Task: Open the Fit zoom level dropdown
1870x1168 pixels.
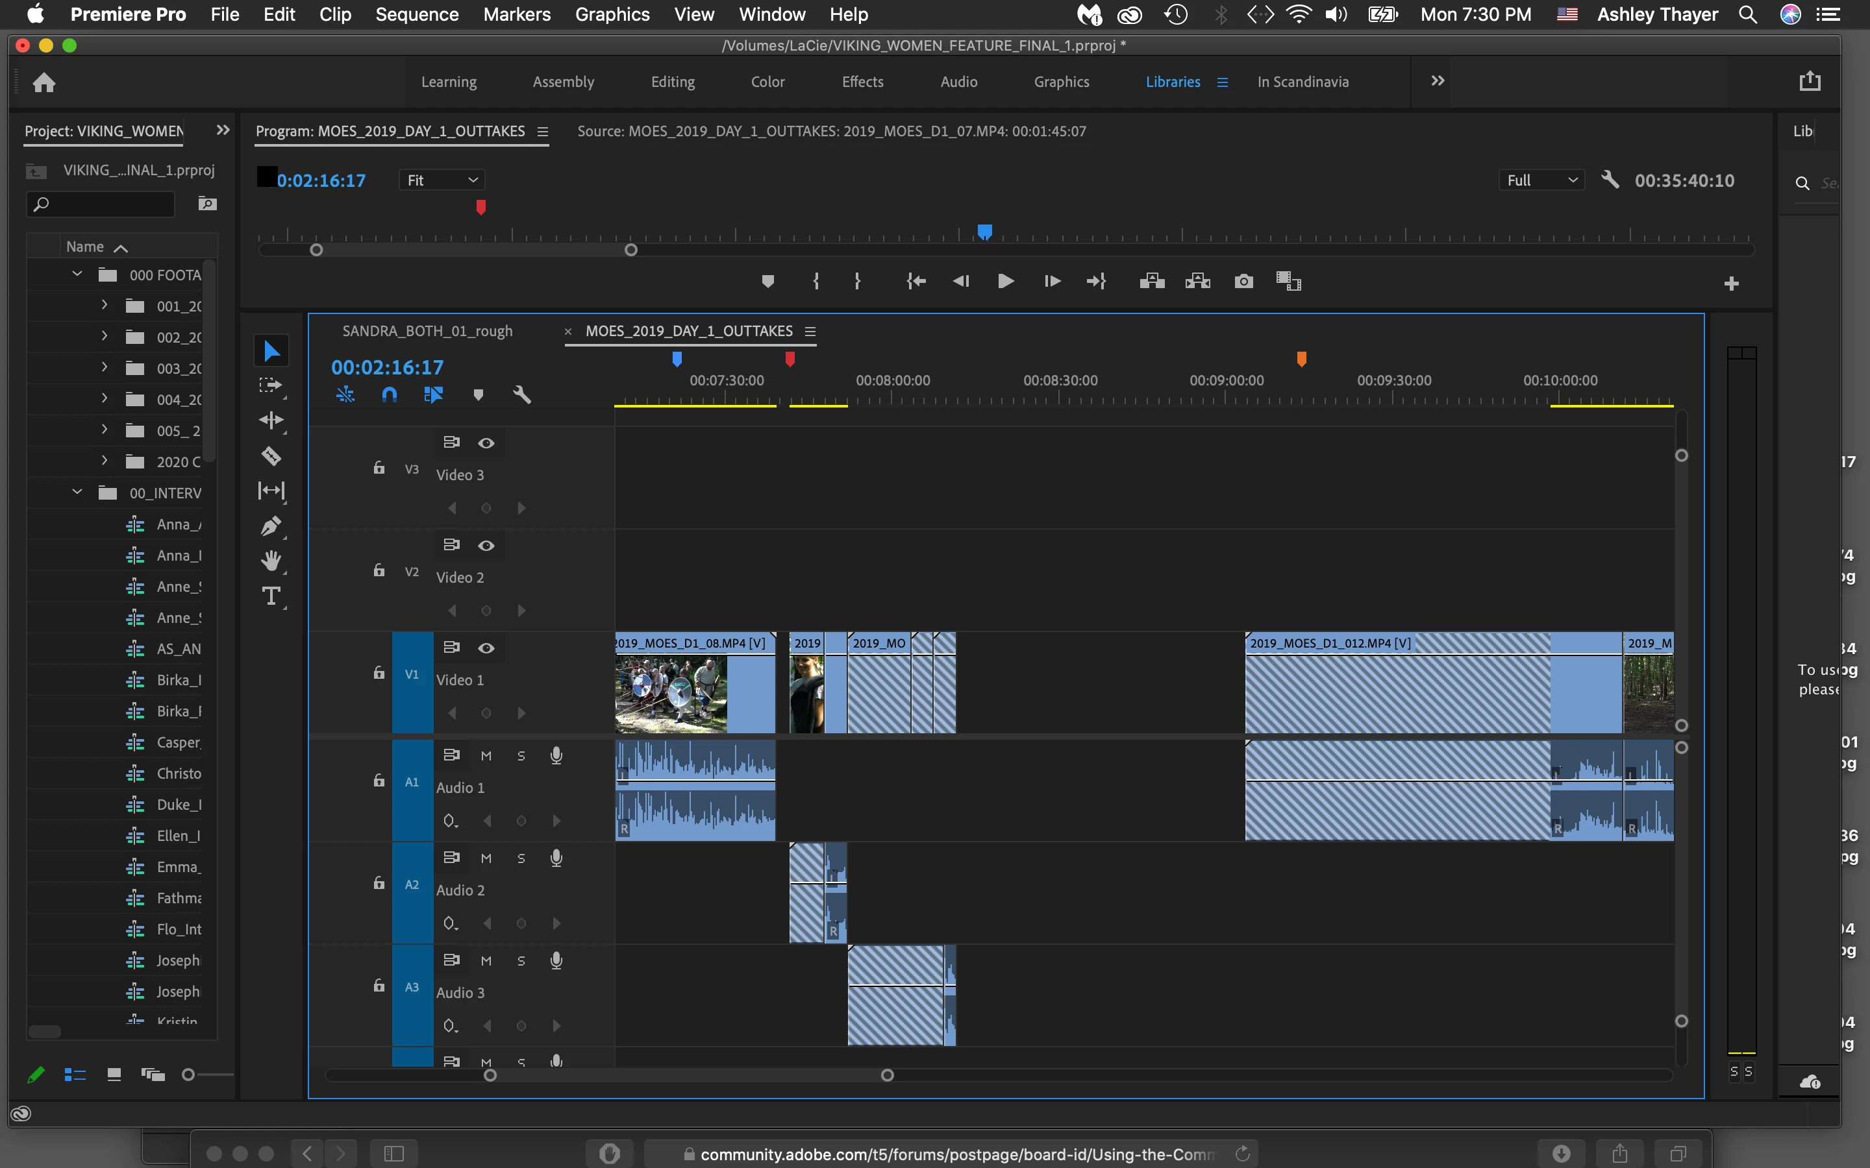Action: (442, 180)
